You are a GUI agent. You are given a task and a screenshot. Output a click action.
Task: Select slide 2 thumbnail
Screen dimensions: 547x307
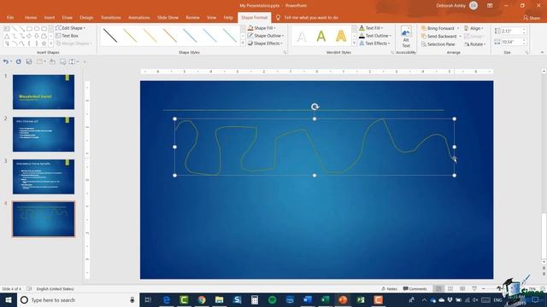pos(44,135)
